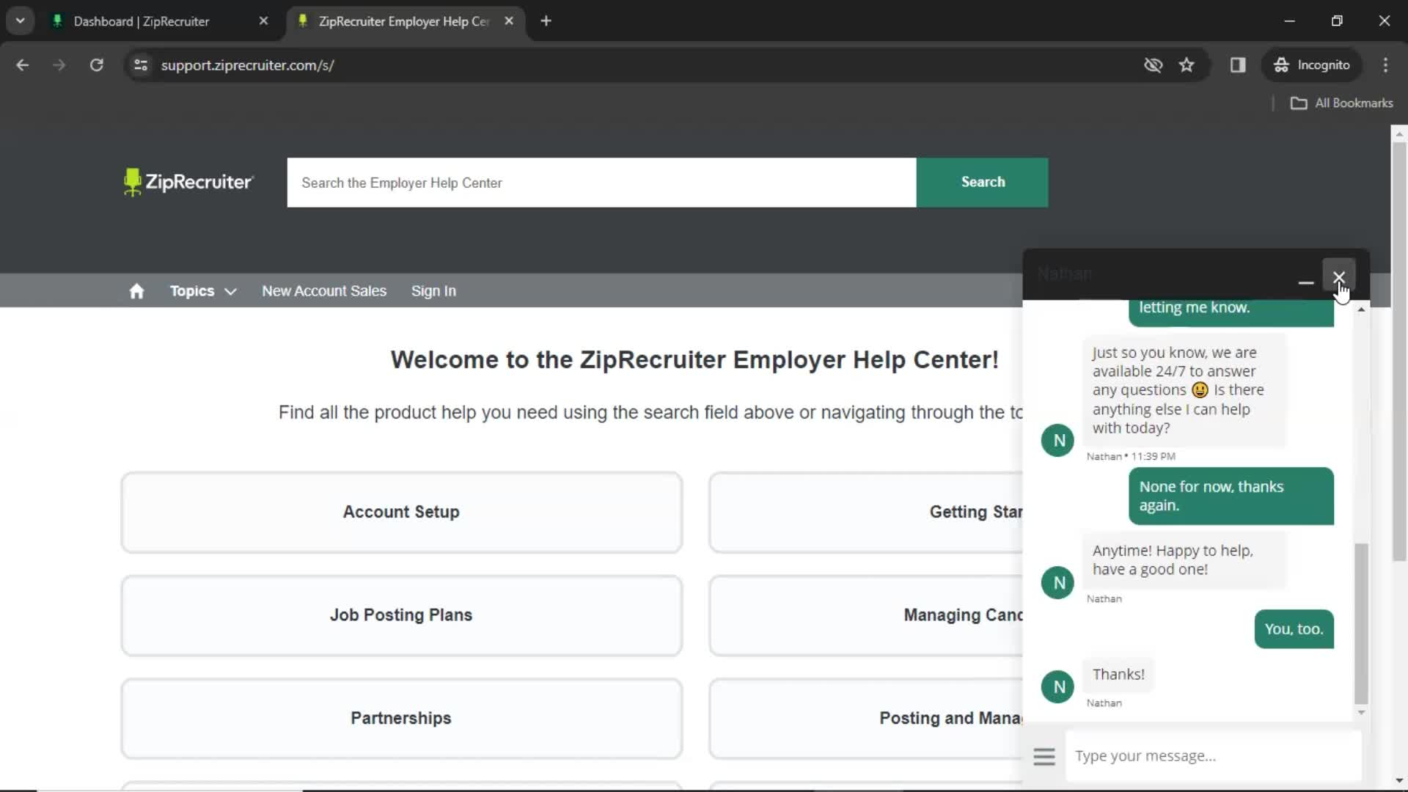Click the Search button in help center
Image resolution: width=1408 pixels, height=792 pixels.
pos(983,182)
